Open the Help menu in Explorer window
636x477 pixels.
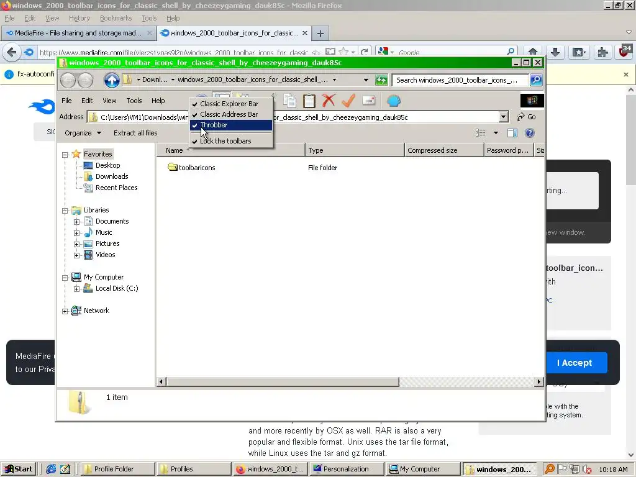(158, 101)
